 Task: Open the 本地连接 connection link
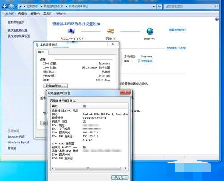pos(147,61)
